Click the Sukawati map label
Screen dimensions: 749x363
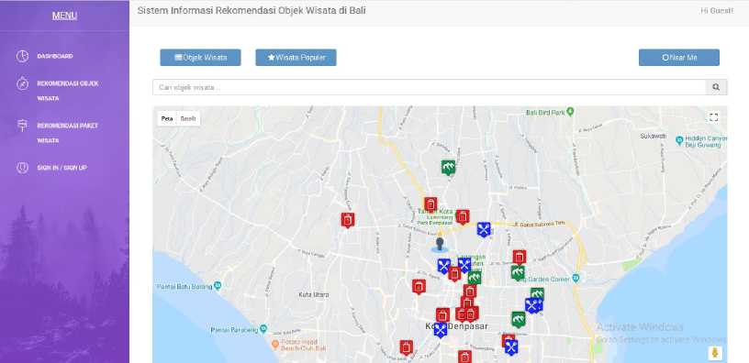pos(653,136)
